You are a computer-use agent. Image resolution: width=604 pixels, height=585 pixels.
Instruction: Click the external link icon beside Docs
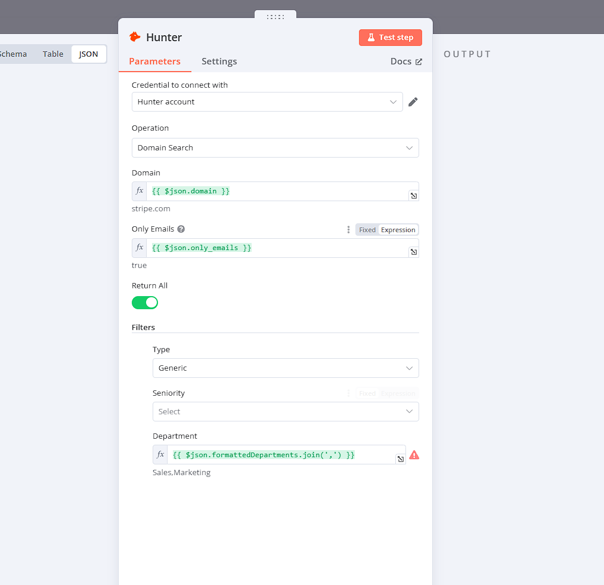(x=419, y=61)
